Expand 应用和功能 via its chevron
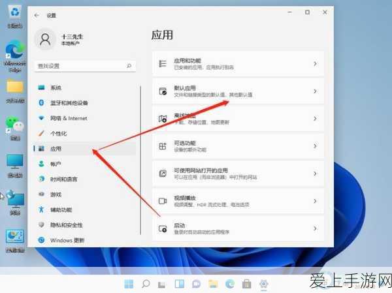The width and height of the screenshot is (392, 293). [x=315, y=64]
